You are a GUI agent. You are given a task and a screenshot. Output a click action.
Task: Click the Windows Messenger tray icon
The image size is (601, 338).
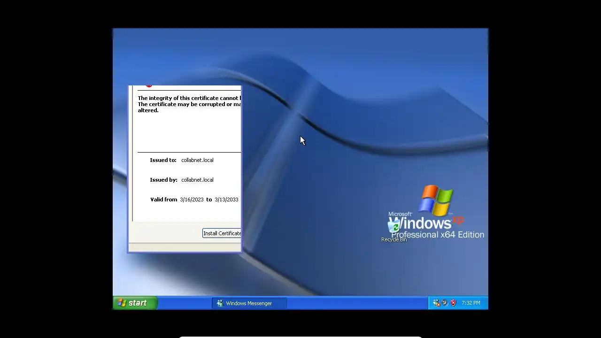436,303
